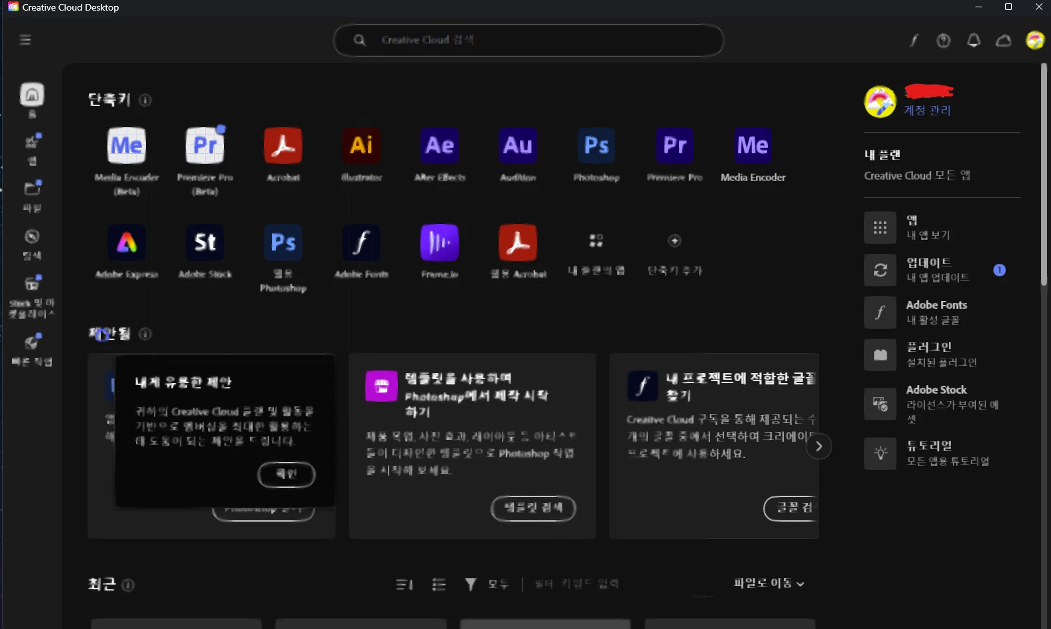1051x629 pixels.
Task: Open Adobe Stock shortcut icon
Action: [x=205, y=243]
